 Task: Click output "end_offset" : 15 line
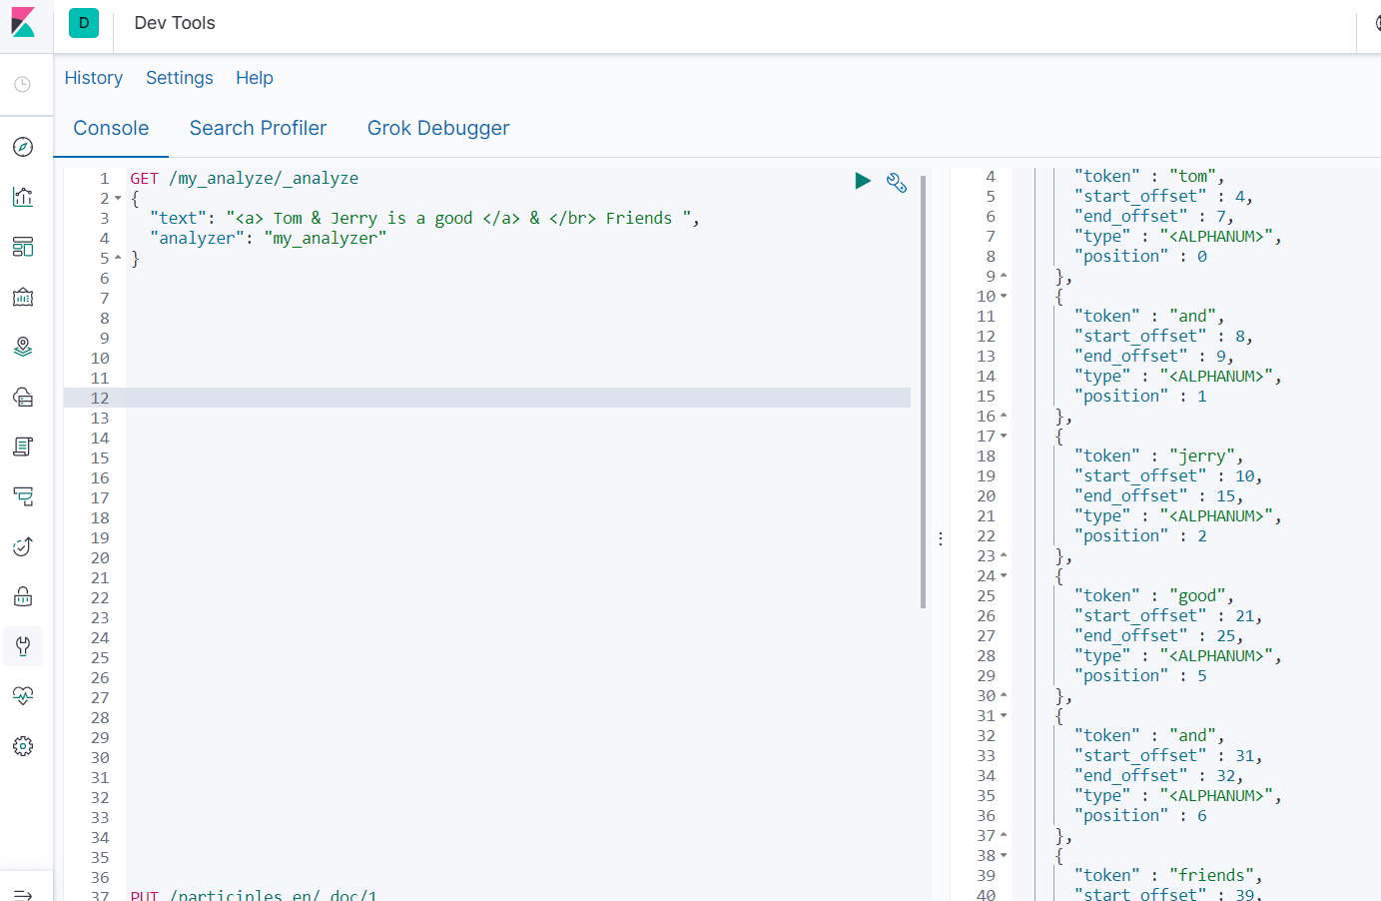point(1159,495)
